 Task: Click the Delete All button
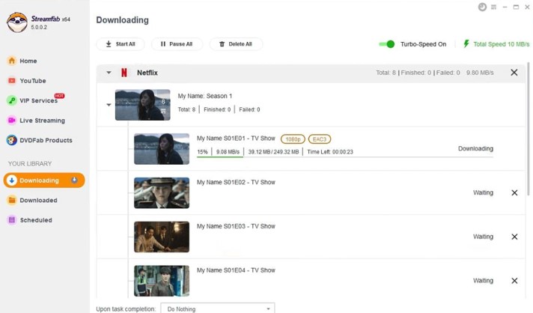pyautogui.click(x=236, y=44)
